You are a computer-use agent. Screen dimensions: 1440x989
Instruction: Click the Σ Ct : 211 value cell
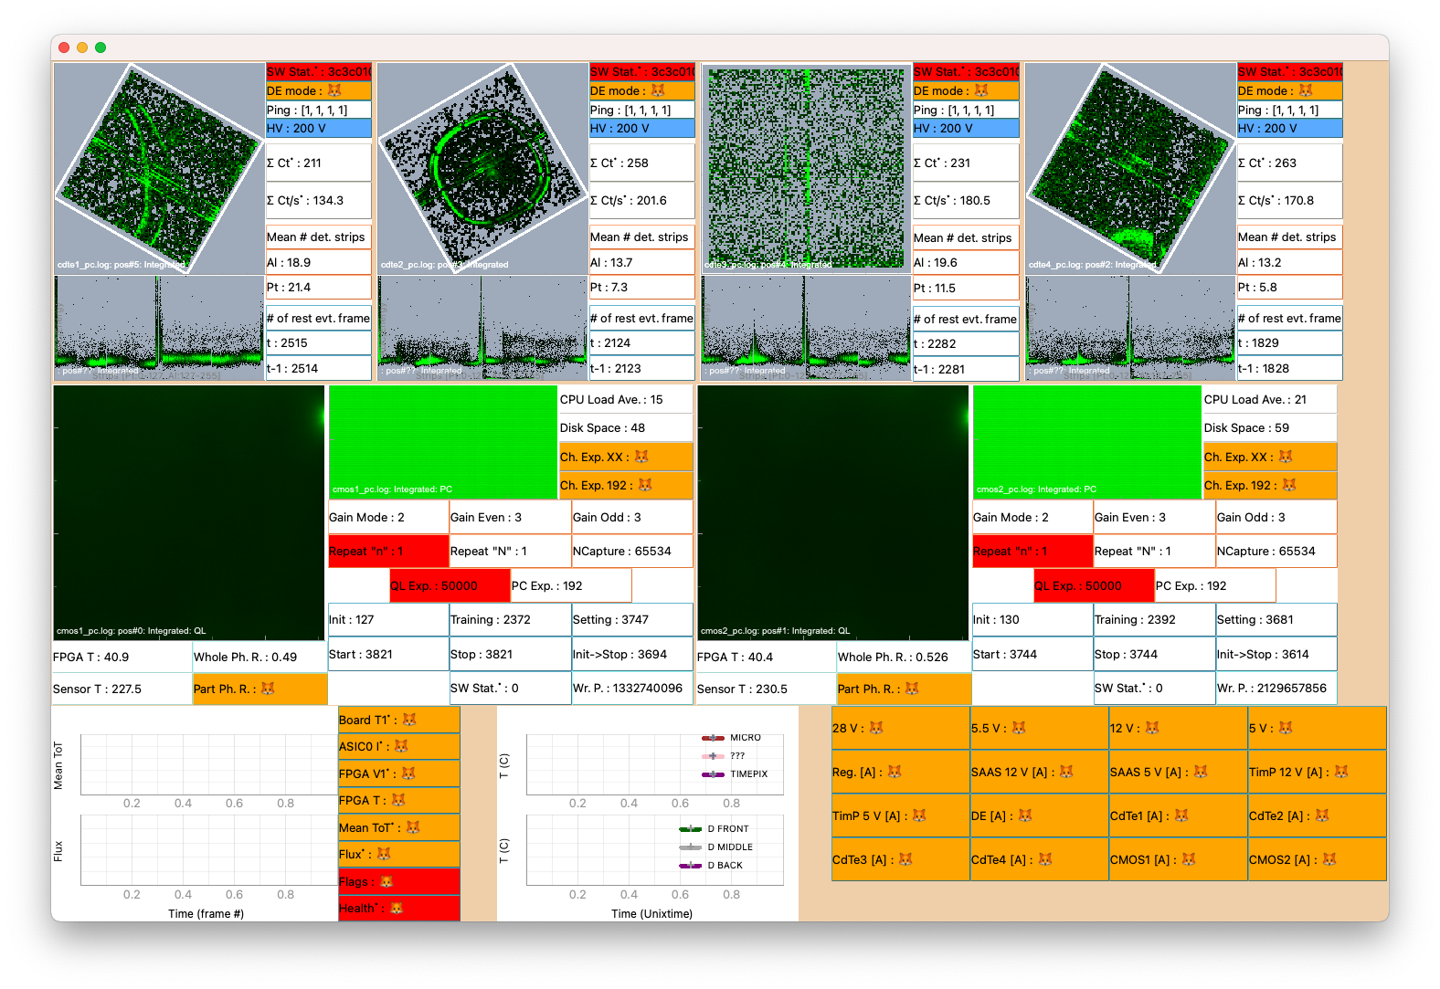(318, 163)
